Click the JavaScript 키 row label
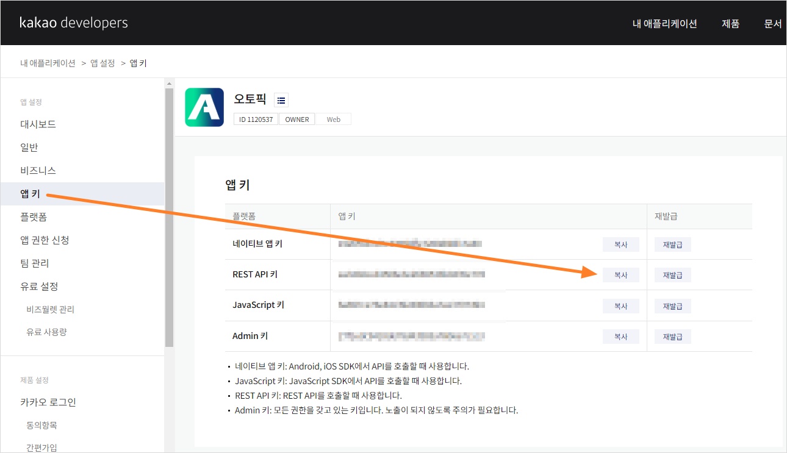Screen dimensions: 787x453 click(259, 305)
